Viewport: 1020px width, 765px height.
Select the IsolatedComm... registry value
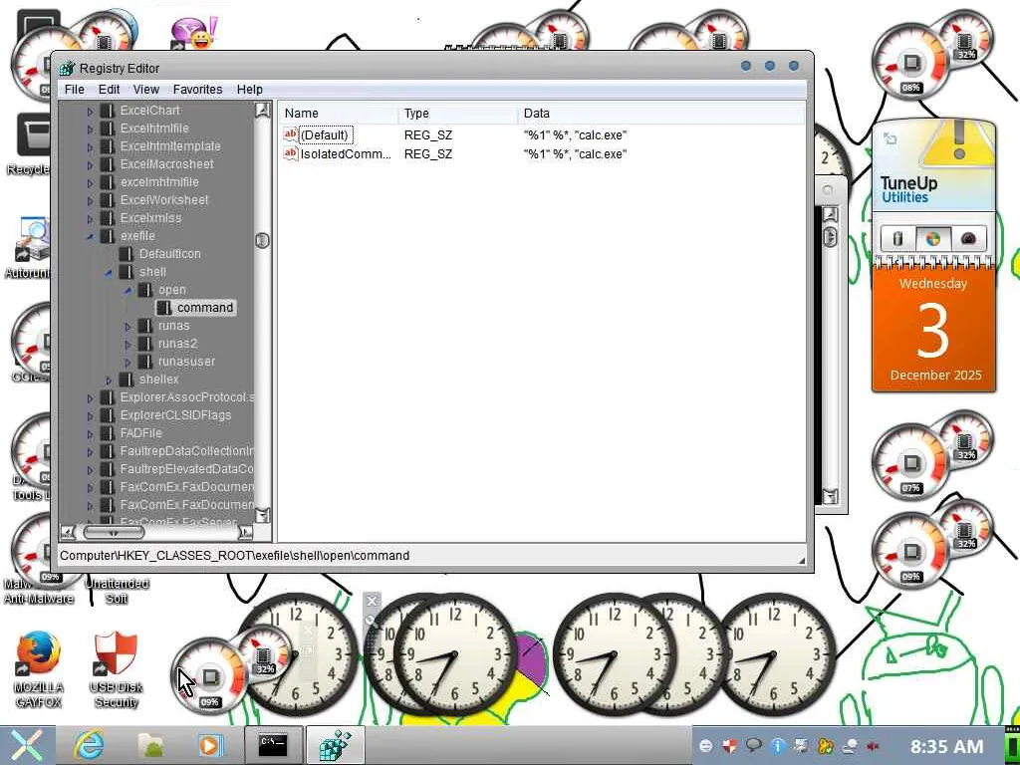click(346, 154)
